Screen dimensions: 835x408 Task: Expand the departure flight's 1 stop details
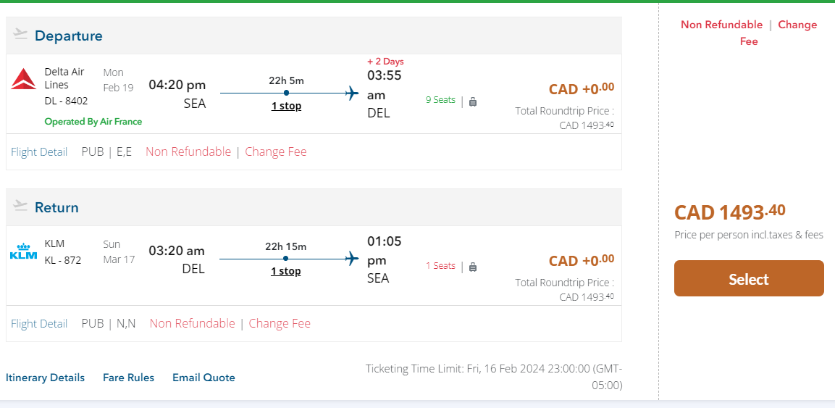(x=286, y=106)
